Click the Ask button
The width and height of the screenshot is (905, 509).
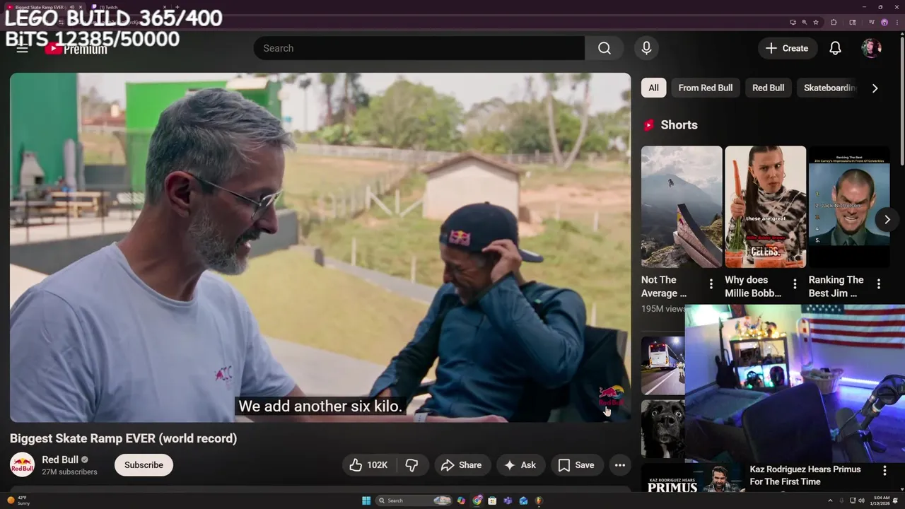520,465
